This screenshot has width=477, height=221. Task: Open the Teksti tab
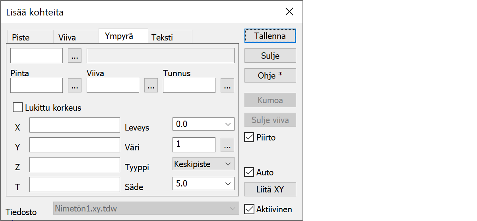click(x=162, y=38)
